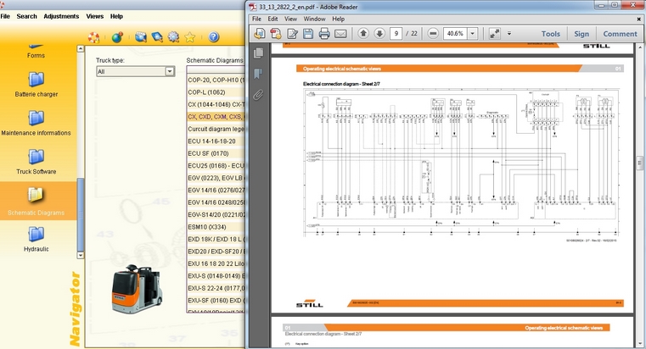Click the sidebar scroll up arrow
The image size is (646, 349).
[x=81, y=48]
